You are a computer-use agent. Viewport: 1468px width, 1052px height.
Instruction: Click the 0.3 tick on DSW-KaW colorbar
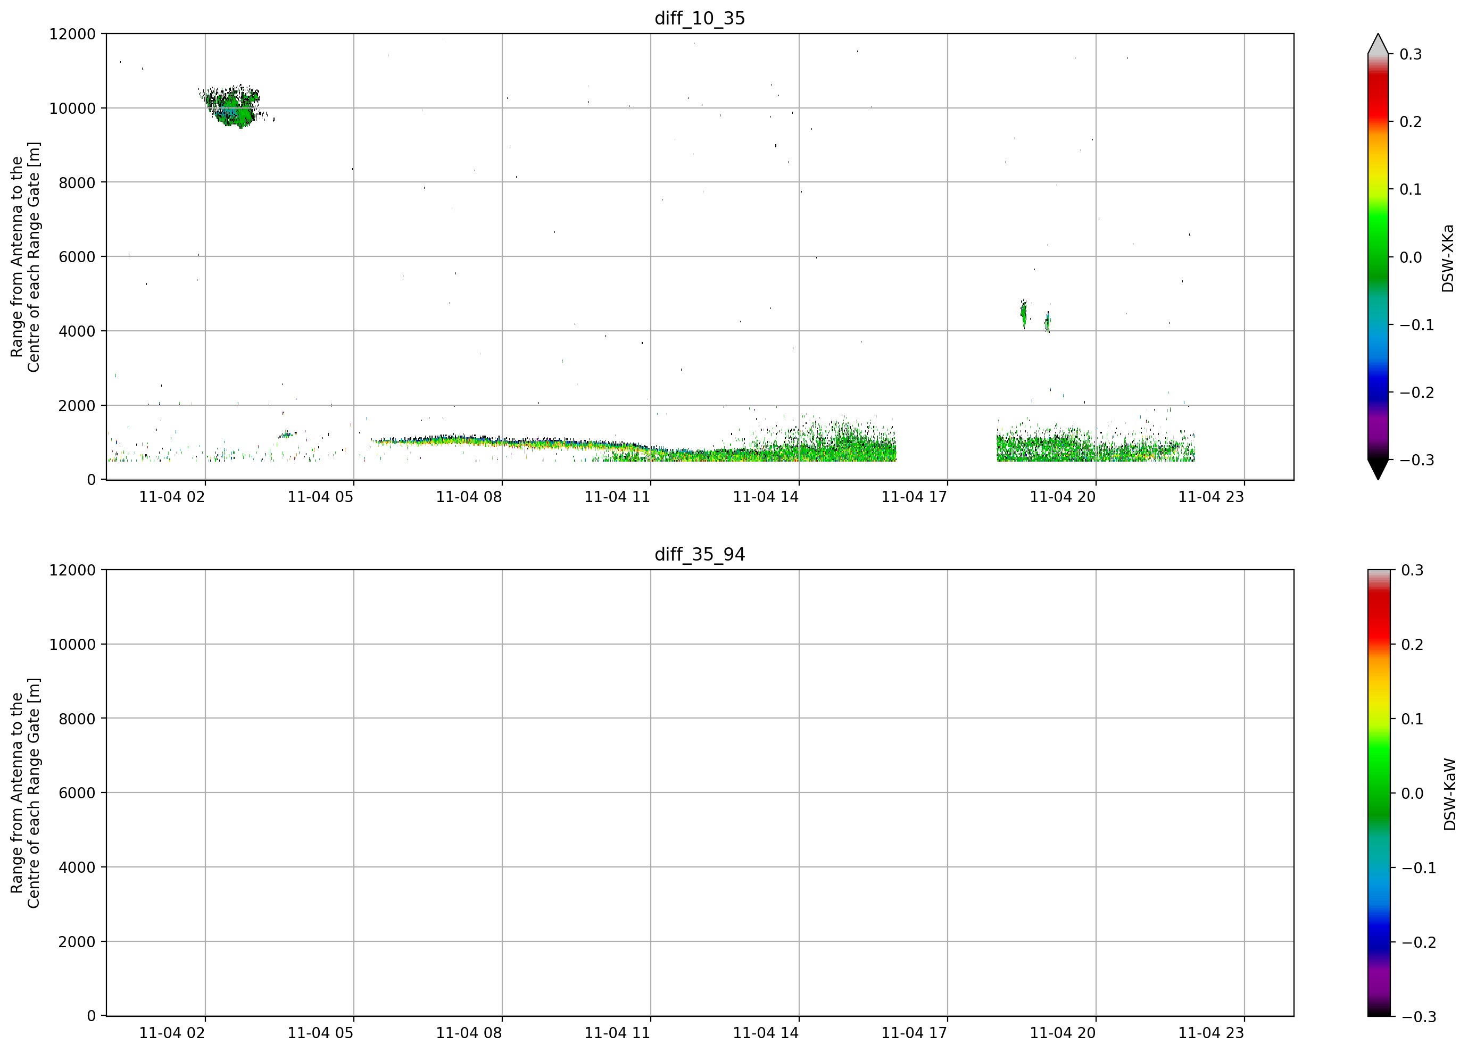pyautogui.click(x=1412, y=570)
